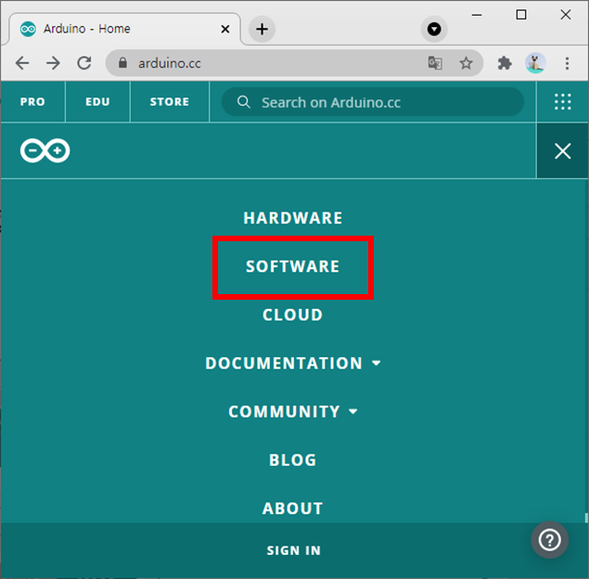Open the Google Translate page icon
The width and height of the screenshot is (589, 579).
[x=435, y=63]
